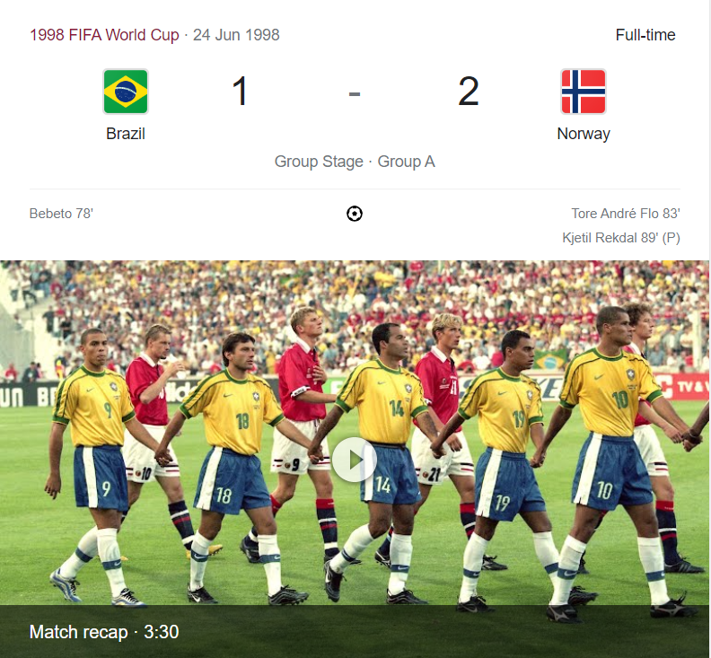The image size is (711, 658).
Task: Click Brazil's score of 1
Action: point(240,92)
